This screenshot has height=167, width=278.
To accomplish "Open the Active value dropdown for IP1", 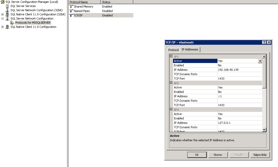I will pos(260,61).
